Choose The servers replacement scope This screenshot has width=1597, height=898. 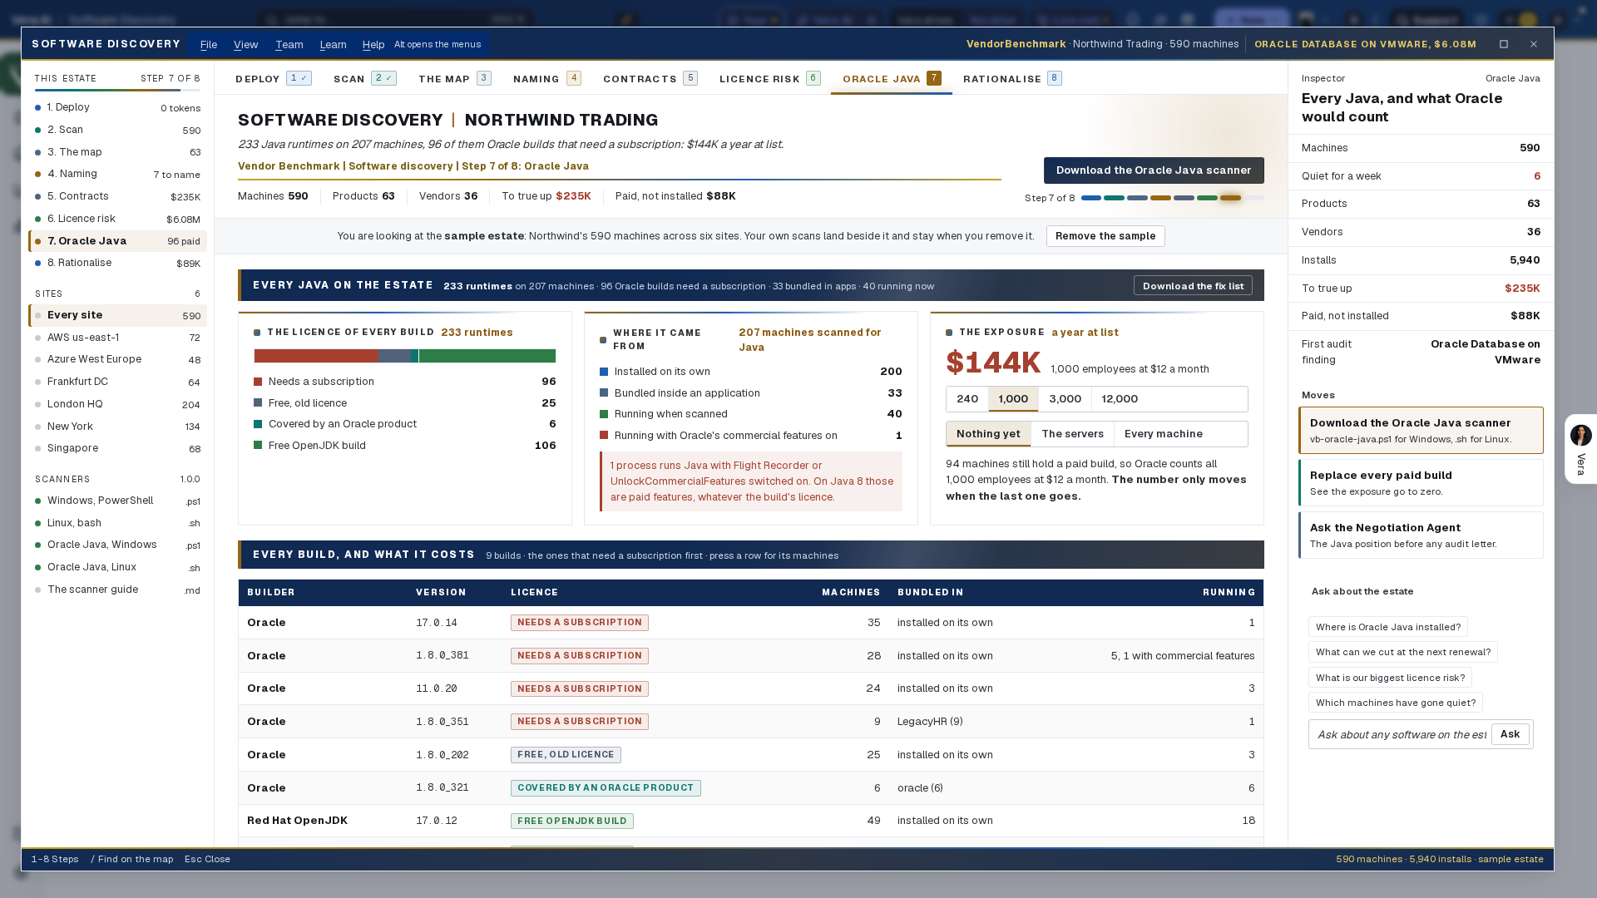(1072, 434)
